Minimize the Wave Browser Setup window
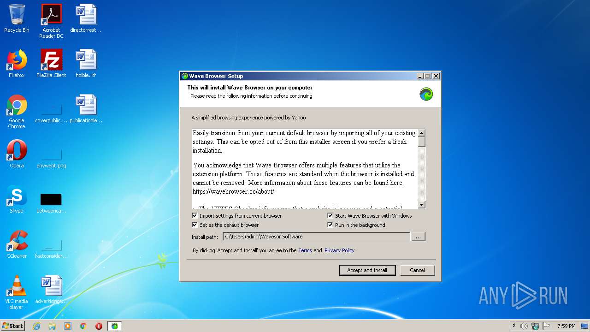590x332 pixels. [420, 76]
